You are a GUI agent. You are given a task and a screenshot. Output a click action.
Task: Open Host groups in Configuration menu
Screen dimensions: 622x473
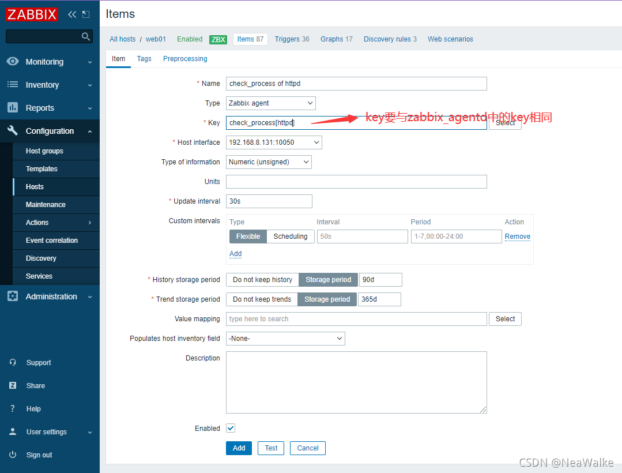[56, 151]
